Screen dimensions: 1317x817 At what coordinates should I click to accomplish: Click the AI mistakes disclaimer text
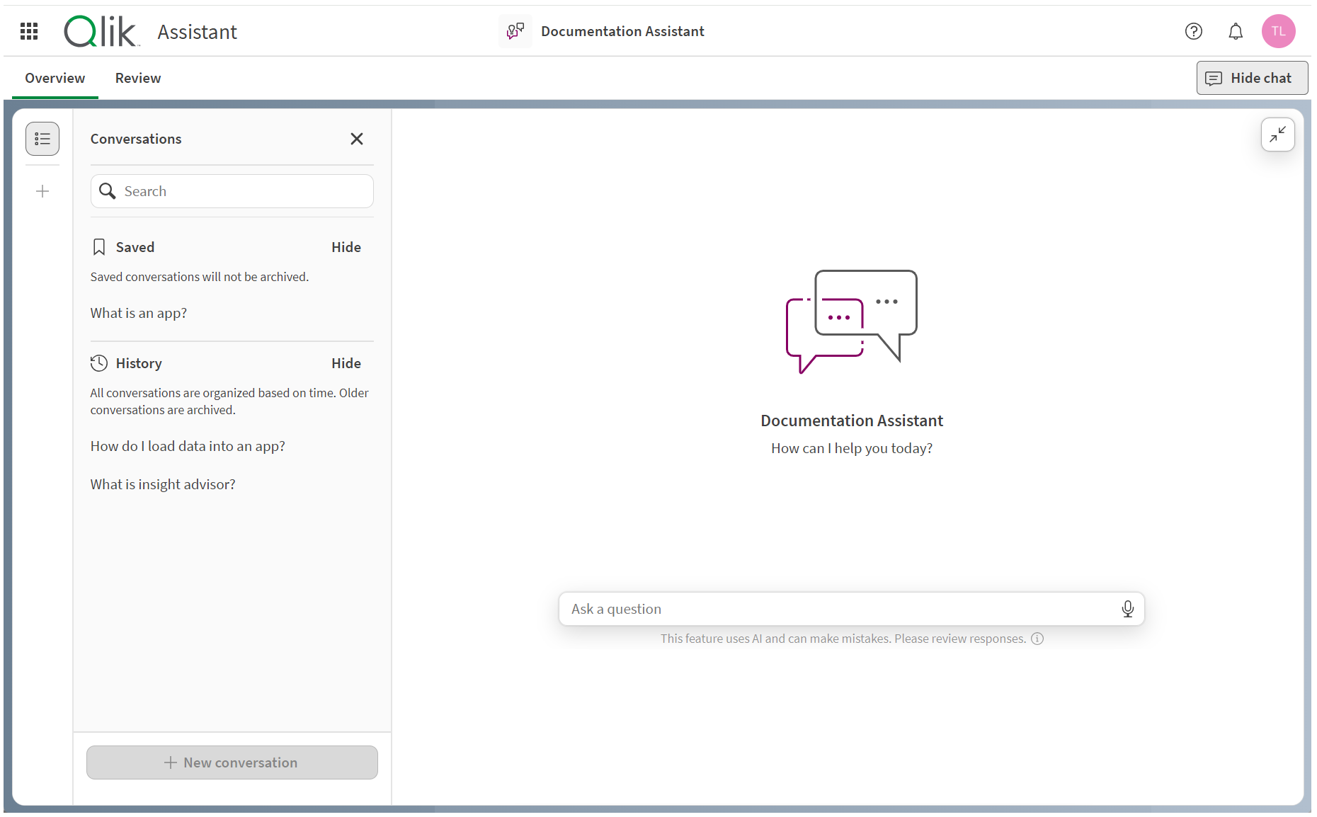[843, 639]
